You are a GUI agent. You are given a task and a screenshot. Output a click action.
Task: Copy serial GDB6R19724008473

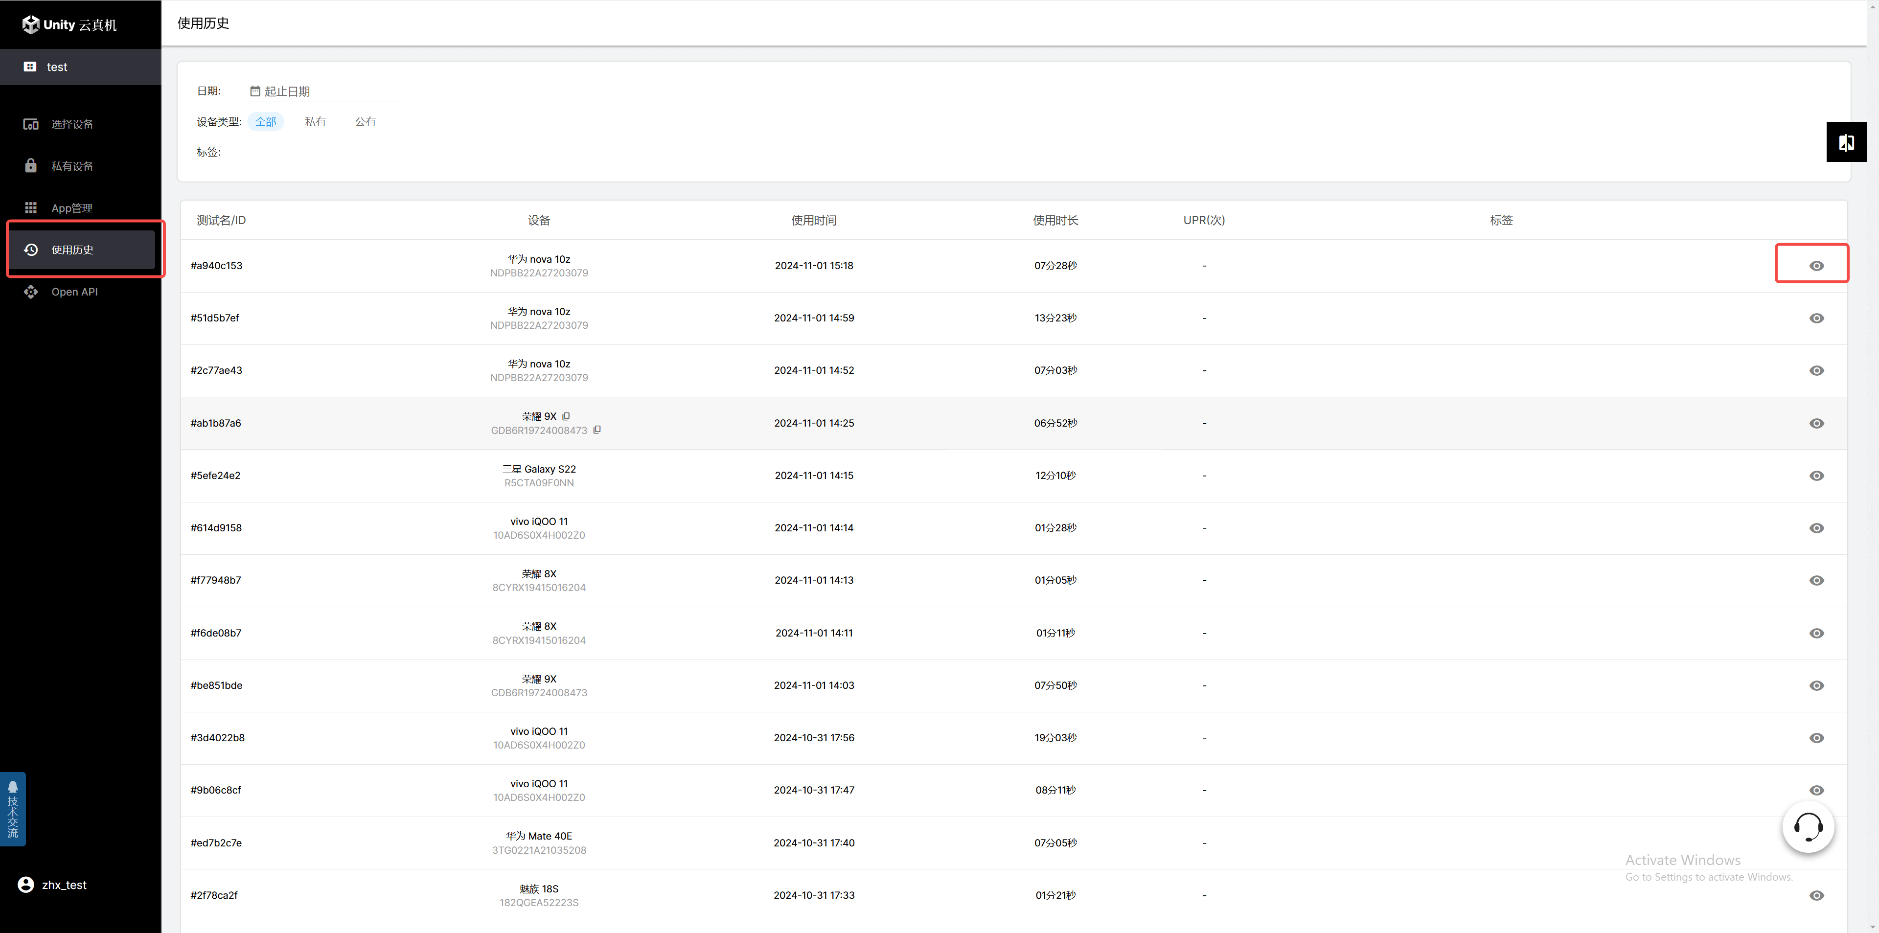(597, 430)
